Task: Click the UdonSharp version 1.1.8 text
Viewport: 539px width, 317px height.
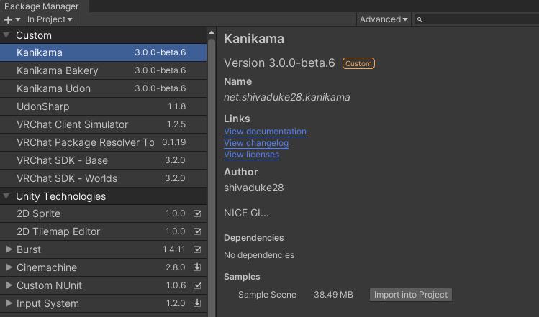Action: 176,106
